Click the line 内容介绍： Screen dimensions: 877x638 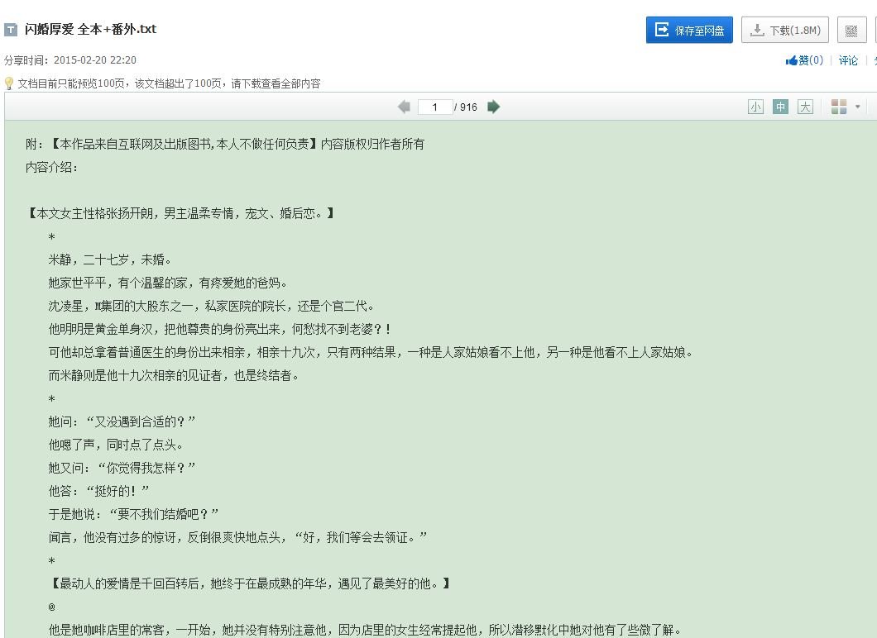coord(52,167)
